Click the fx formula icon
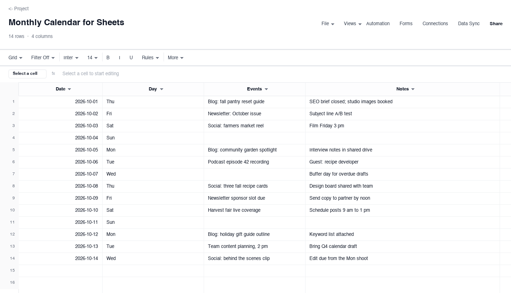The image size is (511, 293). 53,74
